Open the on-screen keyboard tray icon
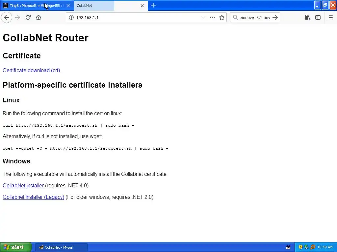Viewport: 337px width, 252px height. (288, 247)
